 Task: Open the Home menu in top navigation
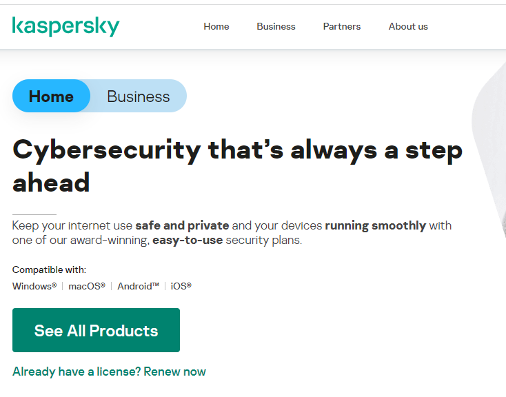point(216,27)
